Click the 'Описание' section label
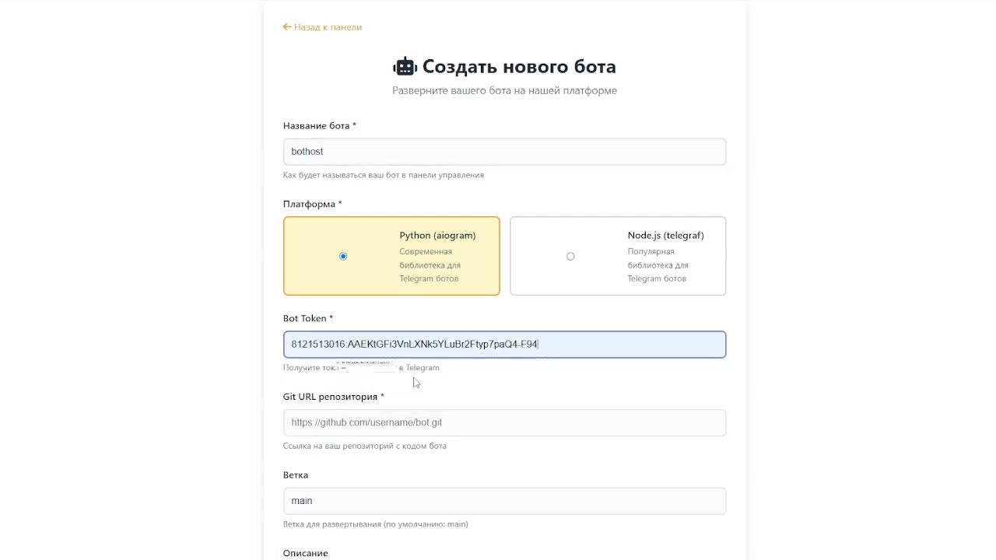The height and width of the screenshot is (560, 996). (x=306, y=552)
